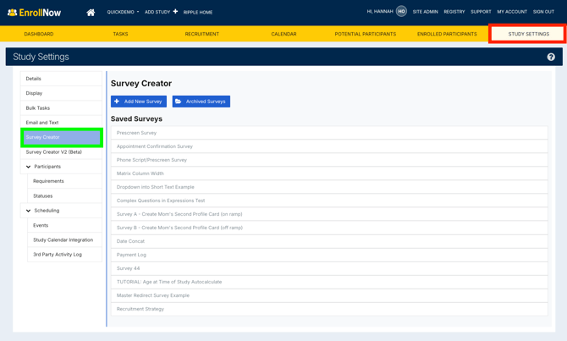
Task: Go to the Calendar tab
Action: [283, 34]
